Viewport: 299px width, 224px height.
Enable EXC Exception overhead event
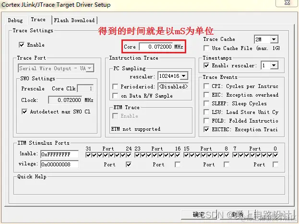(206, 95)
